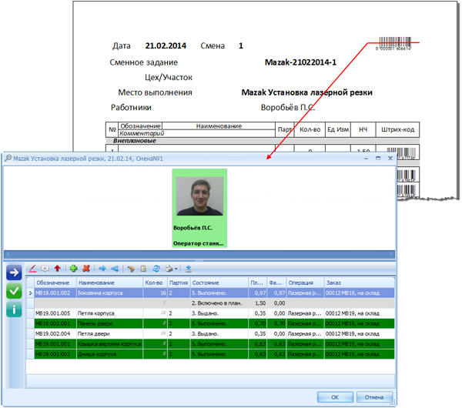Sort by the Операция column header
462x408 pixels.
(305, 283)
